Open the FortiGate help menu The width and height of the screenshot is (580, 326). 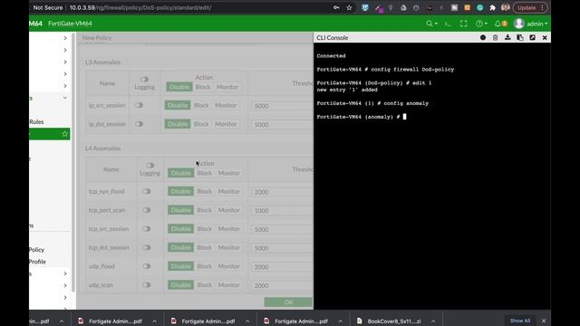tap(481, 24)
